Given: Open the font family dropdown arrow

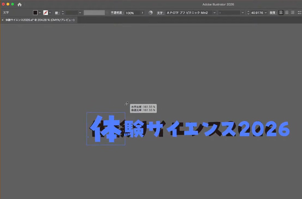Looking at the screenshot, I should [215, 13].
